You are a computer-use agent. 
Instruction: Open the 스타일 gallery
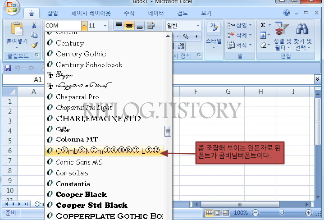tap(214, 35)
